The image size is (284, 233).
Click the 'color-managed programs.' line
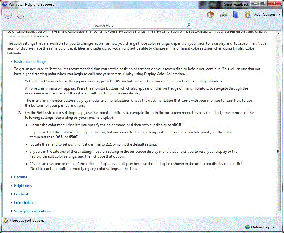[x=28, y=36]
